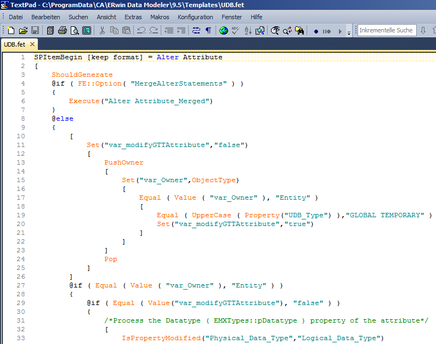This screenshot has width=436, height=344.
Task: Start macro recording with the dot button
Action: pos(316,31)
